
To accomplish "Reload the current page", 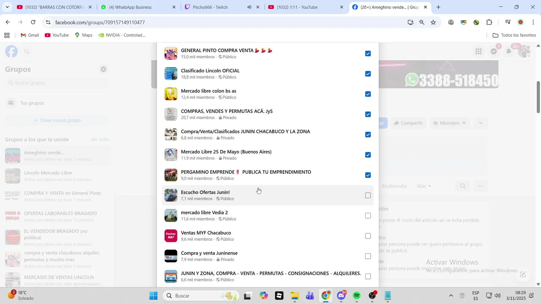I will 33,22.
